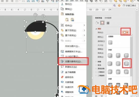139x97 pixels.
Task: Pick outer shadow offset bottom preset
Action: click(118, 55)
